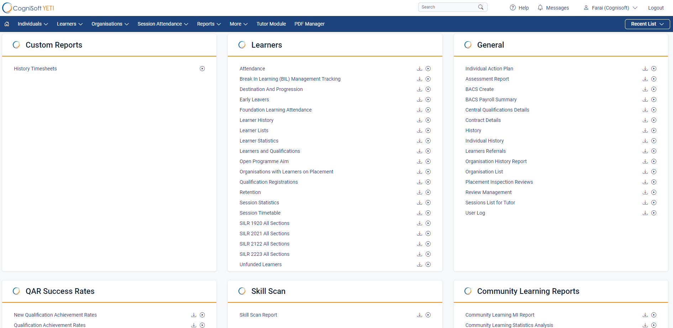
Task: Open the Help panel
Action: tap(519, 7)
